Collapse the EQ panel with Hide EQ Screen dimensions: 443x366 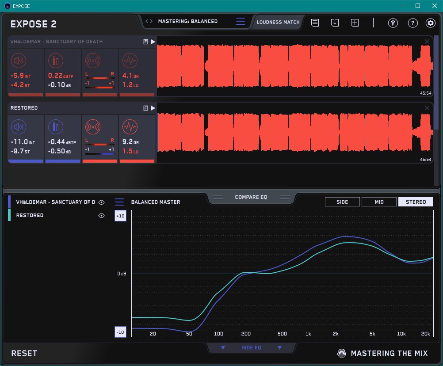[251, 348]
